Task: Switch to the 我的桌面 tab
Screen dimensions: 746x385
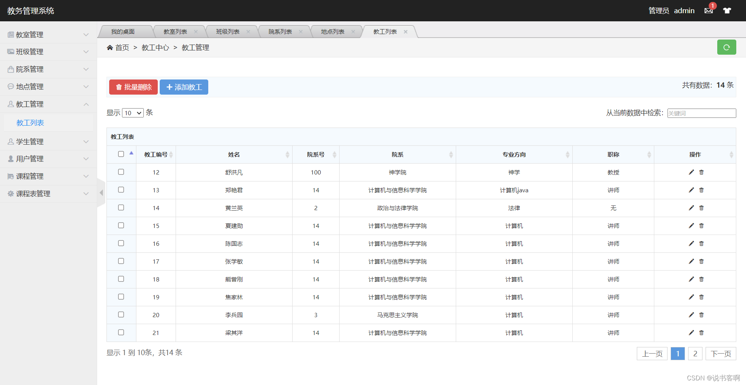Action: [x=123, y=32]
